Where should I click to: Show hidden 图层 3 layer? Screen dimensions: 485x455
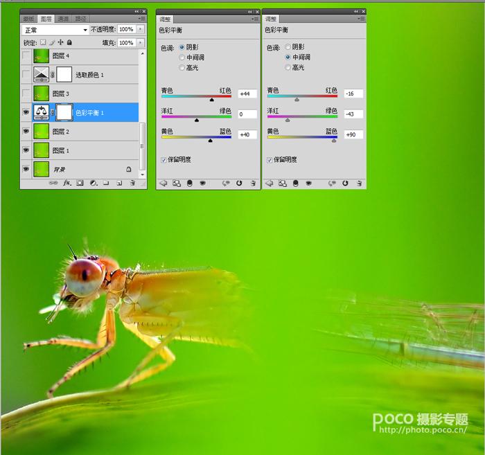coord(26,93)
